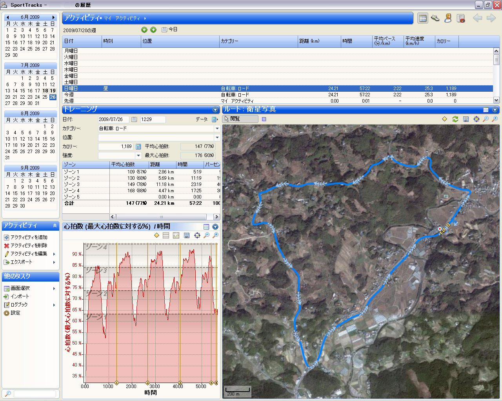
Task: Refresh the satellite route map
Action: [x=455, y=119]
